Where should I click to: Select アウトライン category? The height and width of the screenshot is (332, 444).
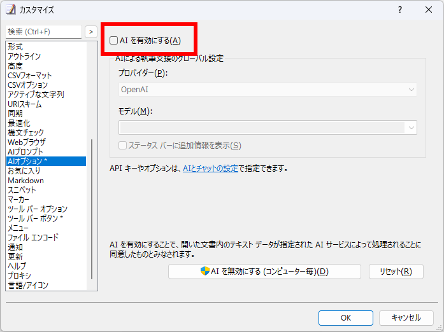point(46,56)
